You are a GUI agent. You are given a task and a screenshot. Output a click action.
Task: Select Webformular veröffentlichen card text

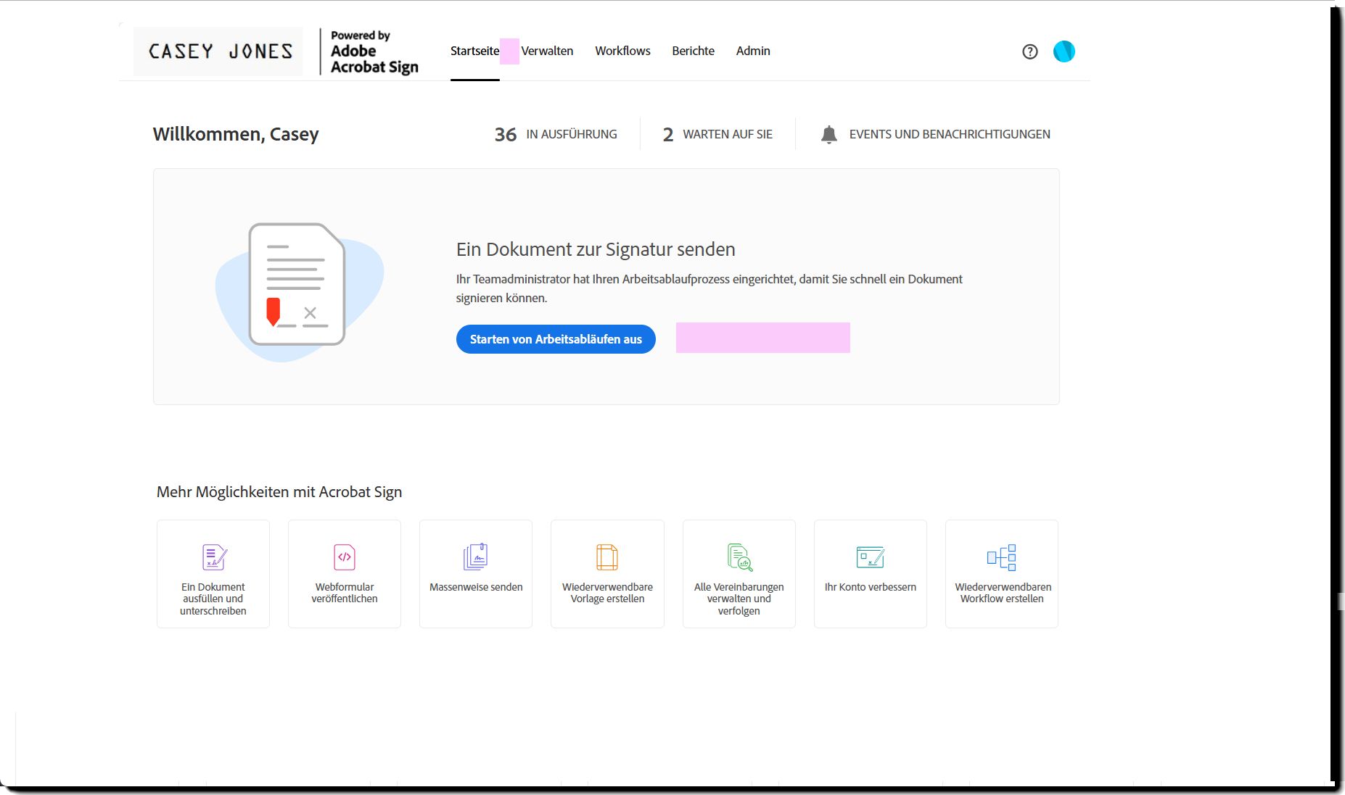click(x=345, y=593)
